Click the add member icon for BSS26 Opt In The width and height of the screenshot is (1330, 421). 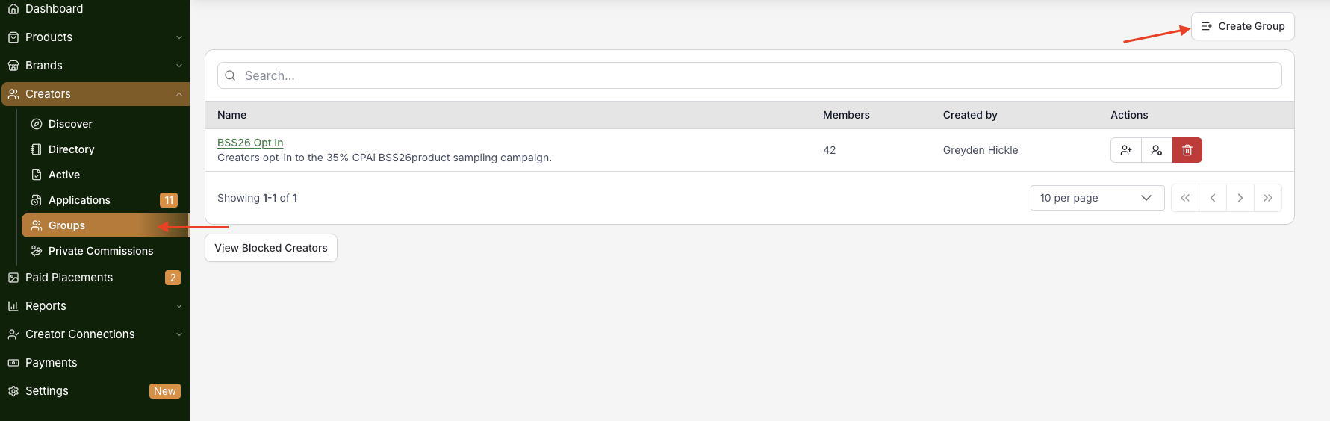[1126, 150]
